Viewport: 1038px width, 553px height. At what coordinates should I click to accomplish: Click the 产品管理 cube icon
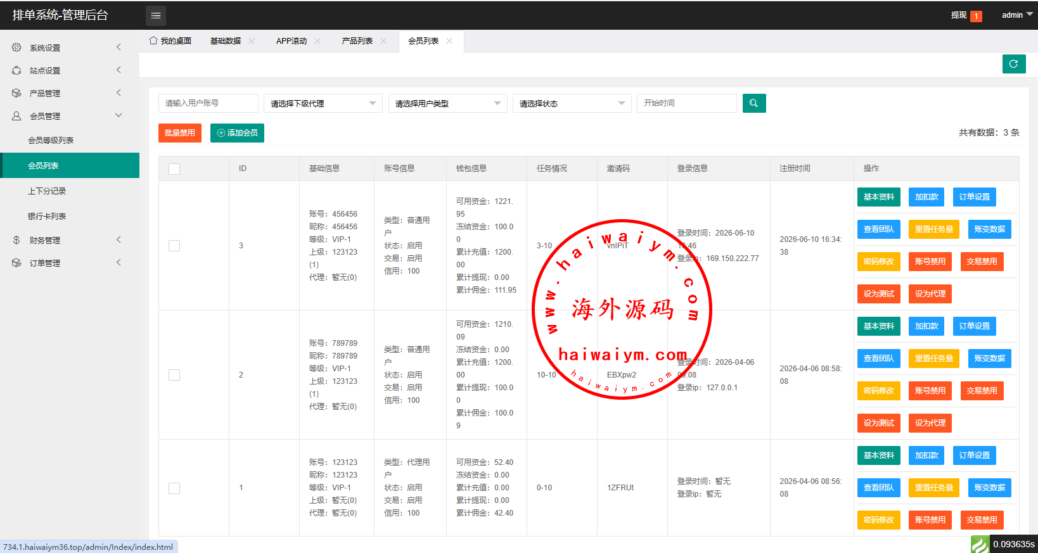click(16, 93)
